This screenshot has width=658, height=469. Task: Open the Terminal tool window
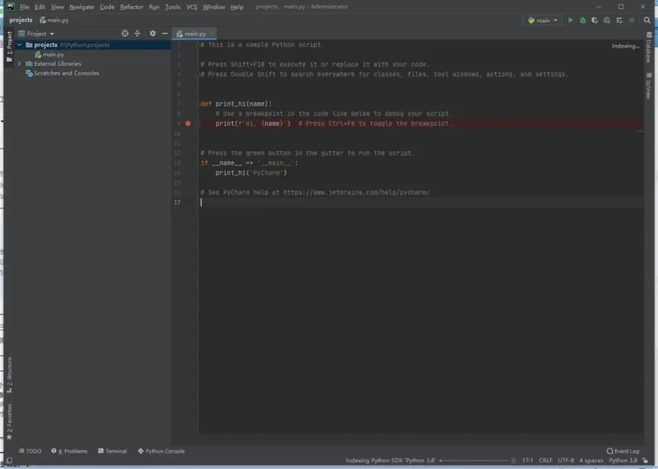pos(112,451)
